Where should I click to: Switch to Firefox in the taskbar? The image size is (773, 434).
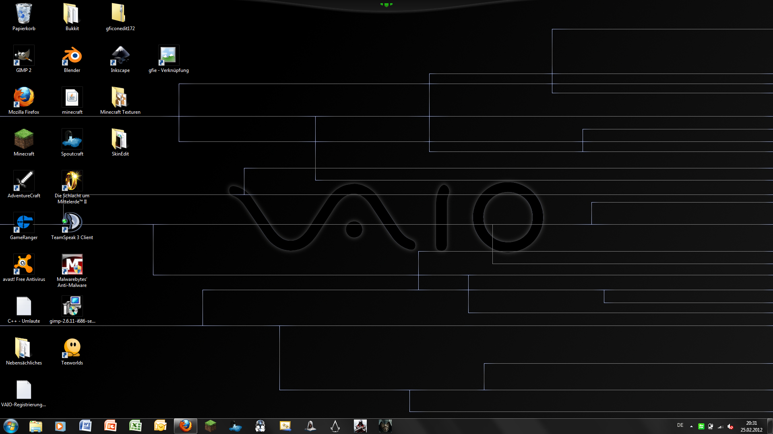coord(185,426)
